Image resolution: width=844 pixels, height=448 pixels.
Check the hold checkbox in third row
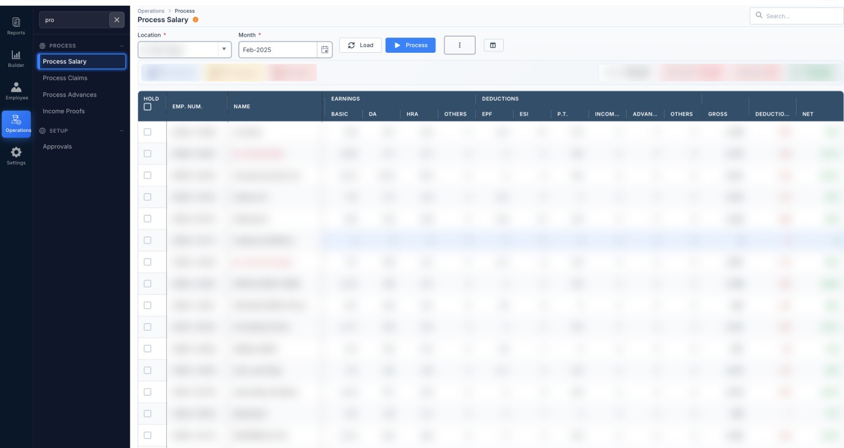(148, 175)
